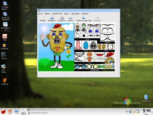Open the Звуки menu
The width and height of the screenshot is (153, 115).
[x=67, y=14]
